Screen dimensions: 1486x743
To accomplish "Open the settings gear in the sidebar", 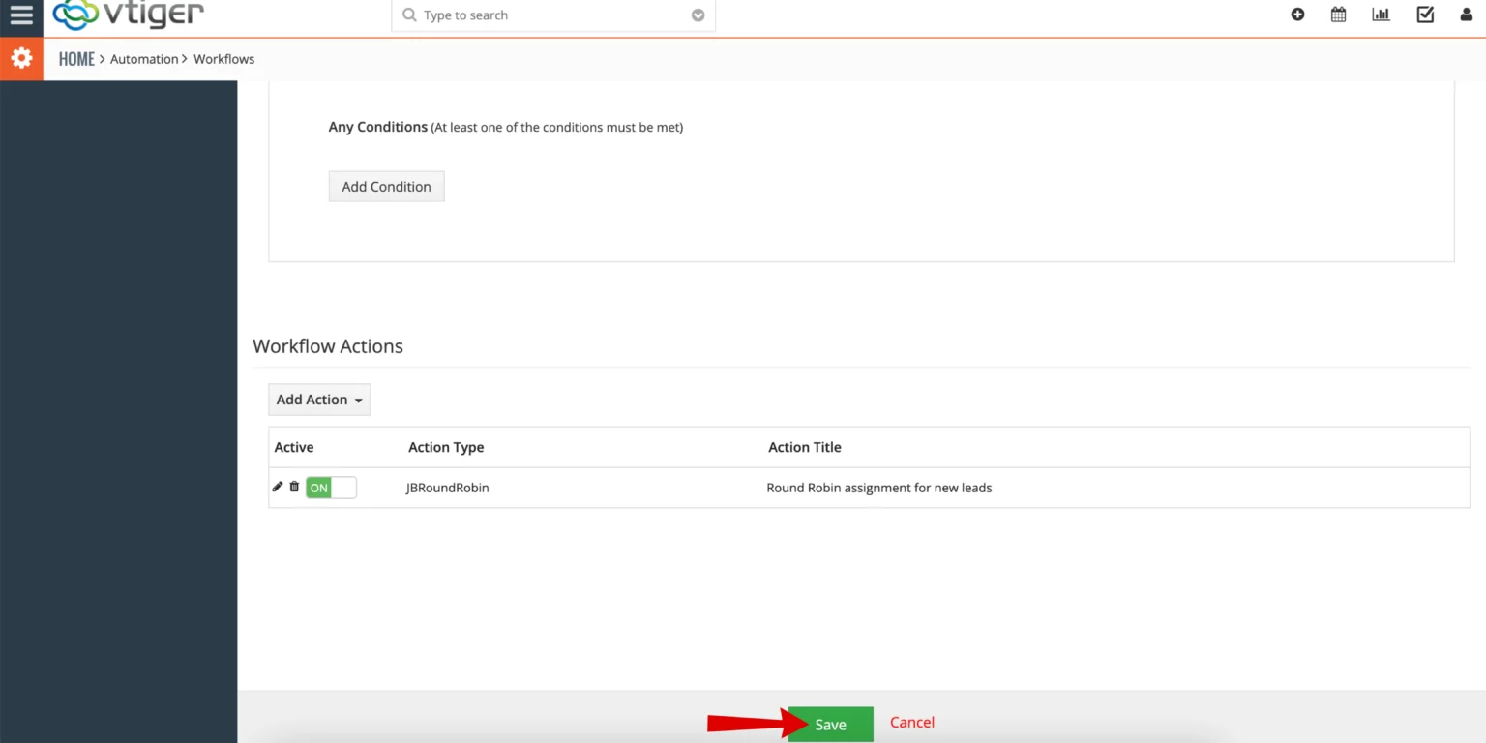I will 21,58.
